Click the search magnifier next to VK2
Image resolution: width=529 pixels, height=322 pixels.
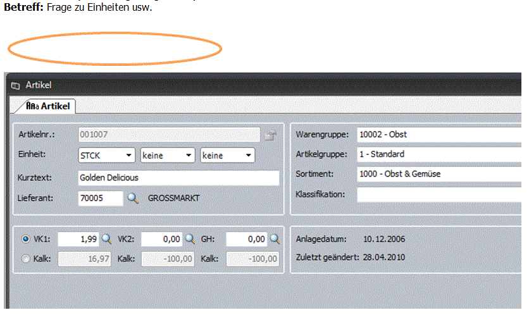(189, 239)
